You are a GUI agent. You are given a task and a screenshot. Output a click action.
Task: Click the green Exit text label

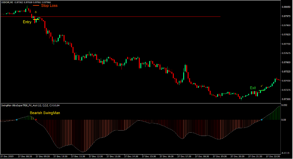coord(253,88)
